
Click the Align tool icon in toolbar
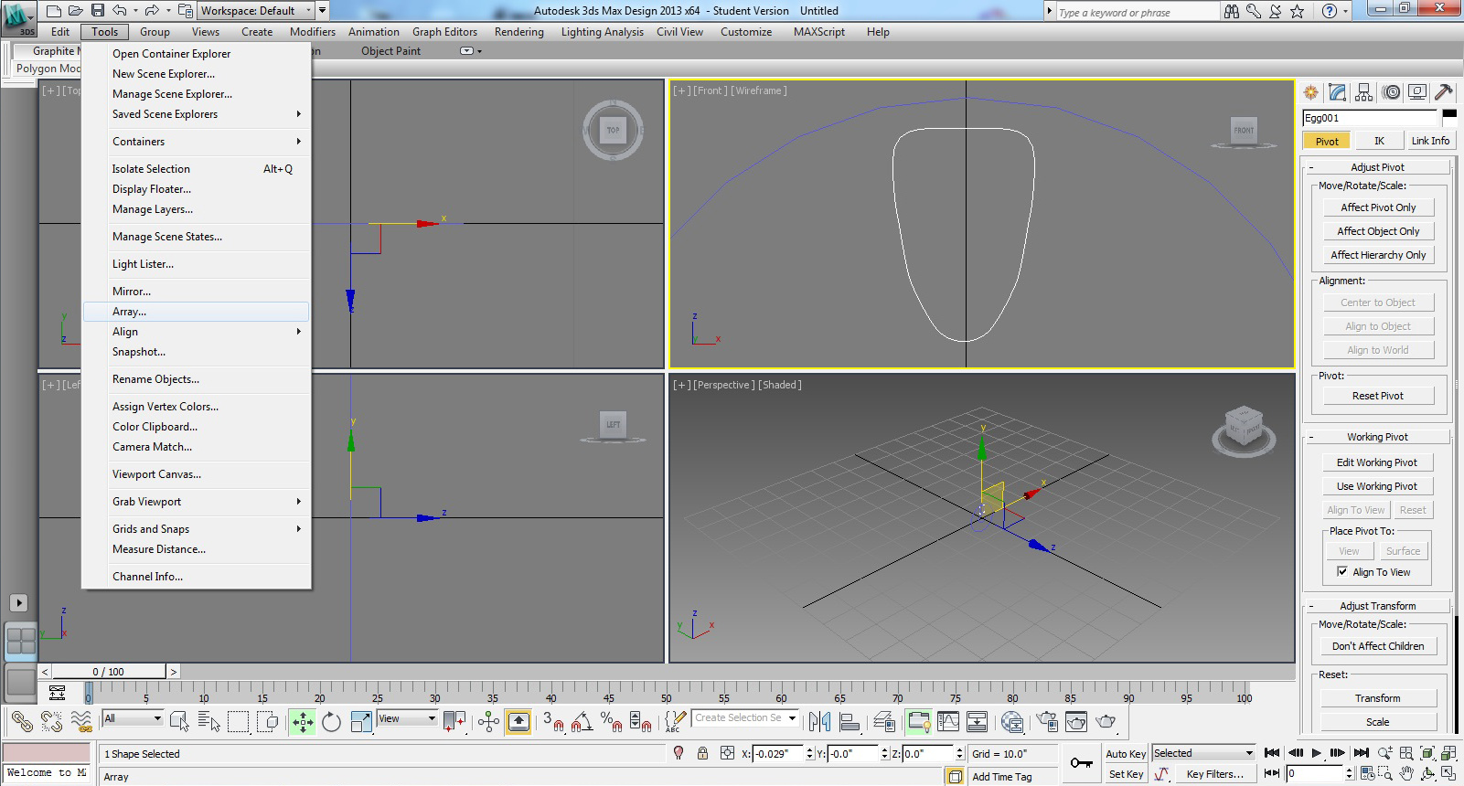coord(850,722)
